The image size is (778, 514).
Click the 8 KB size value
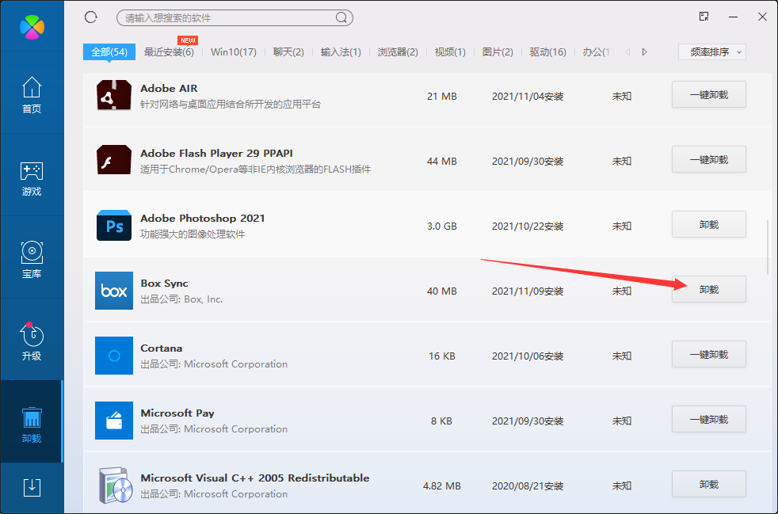(441, 421)
